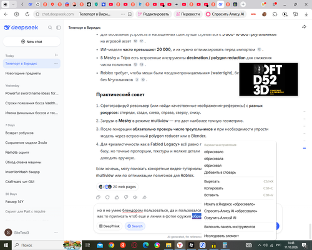The width and height of the screenshot is (312, 250).
Task: Open SiteTest3 account menu dots
Action: [x=56, y=232]
